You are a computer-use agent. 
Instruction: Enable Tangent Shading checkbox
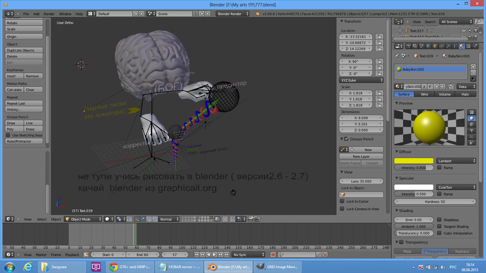click(439, 226)
